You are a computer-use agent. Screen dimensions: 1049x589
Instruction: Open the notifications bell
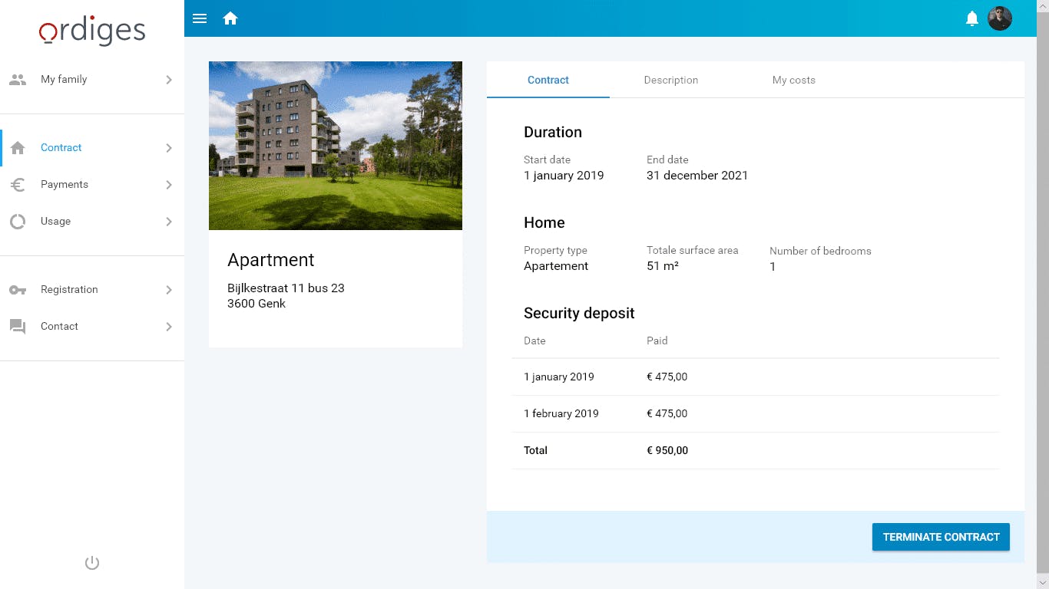pos(972,18)
